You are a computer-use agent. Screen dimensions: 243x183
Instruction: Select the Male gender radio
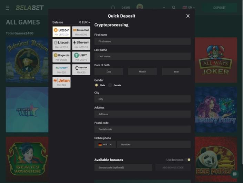(x=97, y=85)
